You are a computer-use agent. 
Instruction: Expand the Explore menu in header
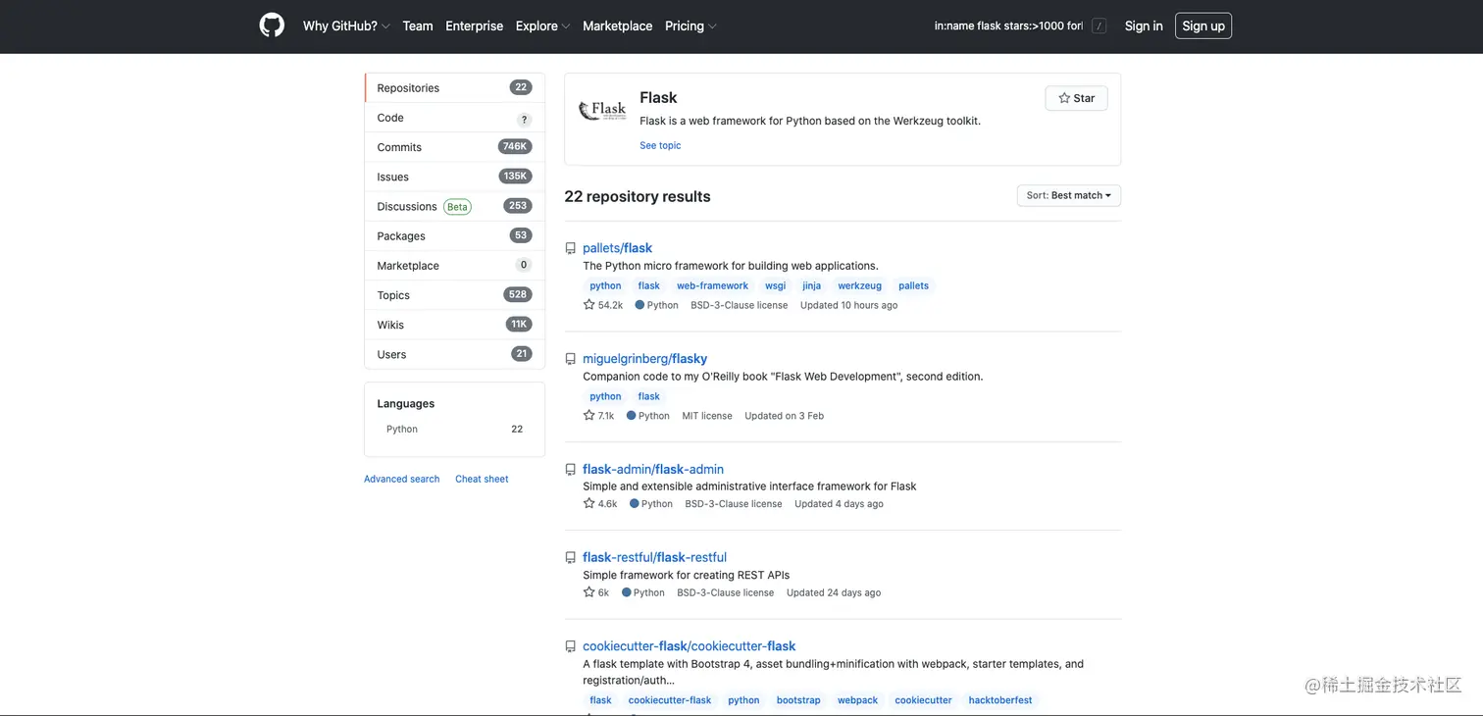pos(542,26)
